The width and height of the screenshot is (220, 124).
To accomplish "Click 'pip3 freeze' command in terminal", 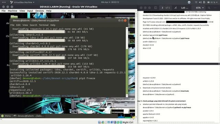I will (87, 78).
